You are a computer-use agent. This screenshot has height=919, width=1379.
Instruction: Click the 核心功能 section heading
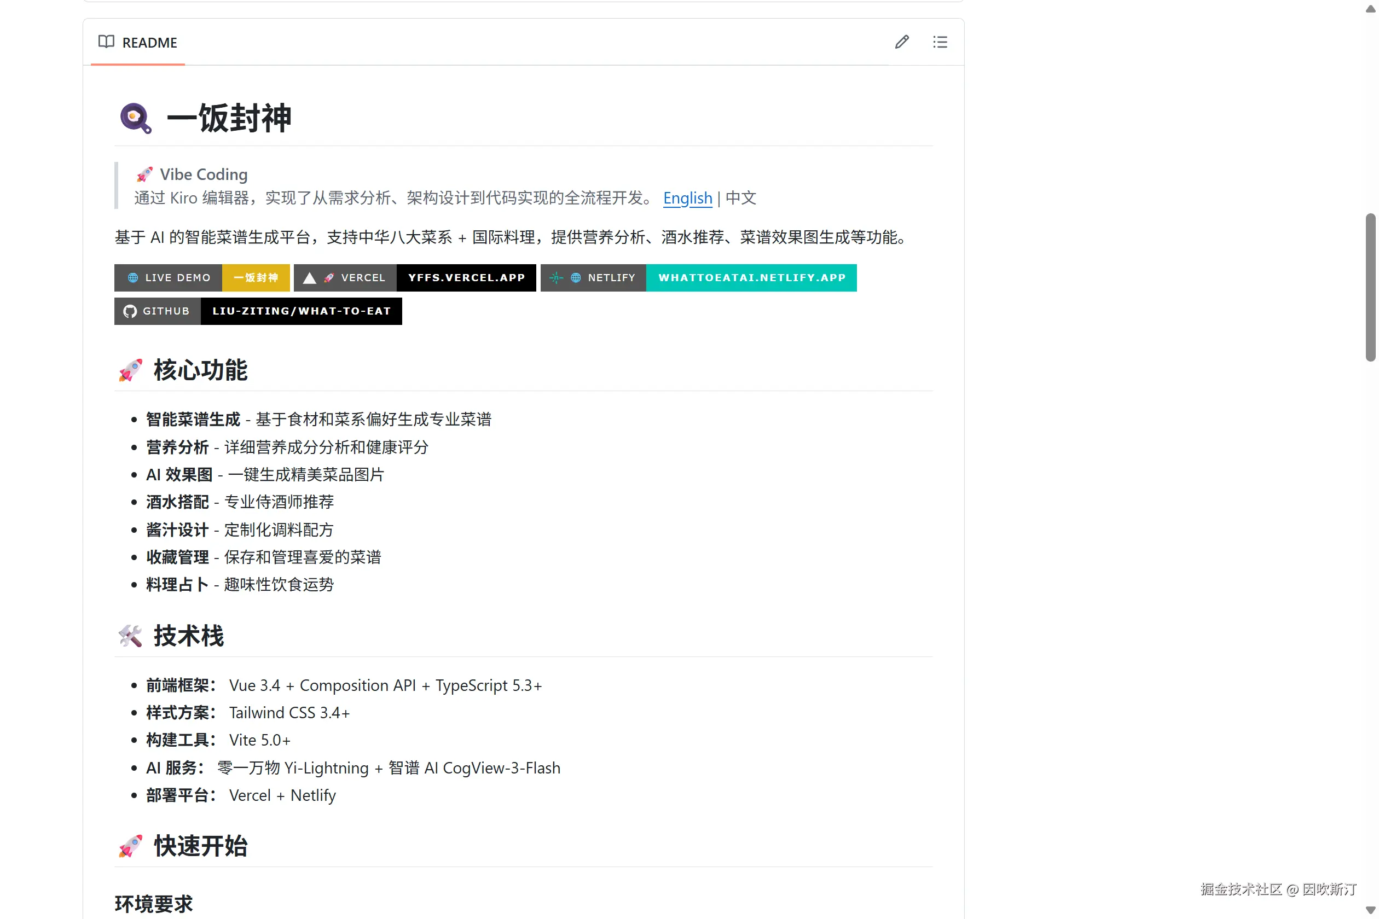[x=200, y=370]
